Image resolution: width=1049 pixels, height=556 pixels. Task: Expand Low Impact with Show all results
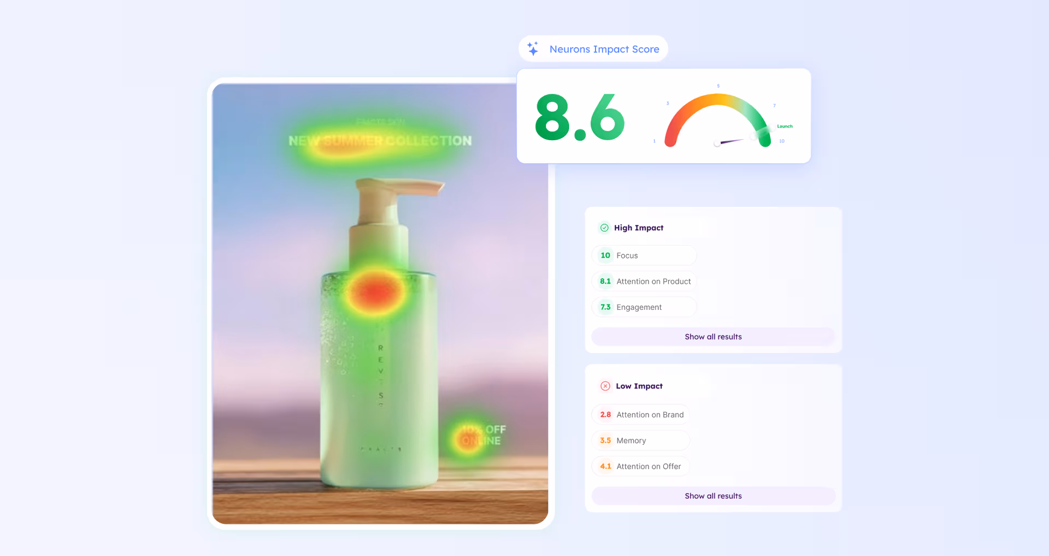[x=713, y=496]
